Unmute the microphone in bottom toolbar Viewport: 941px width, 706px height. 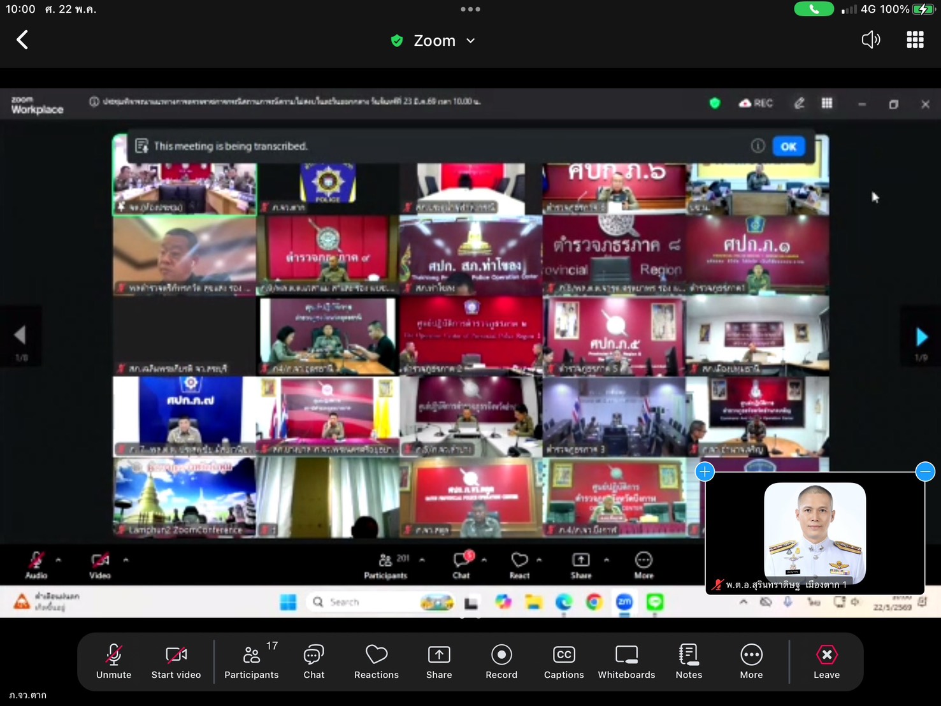tap(114, 661)
